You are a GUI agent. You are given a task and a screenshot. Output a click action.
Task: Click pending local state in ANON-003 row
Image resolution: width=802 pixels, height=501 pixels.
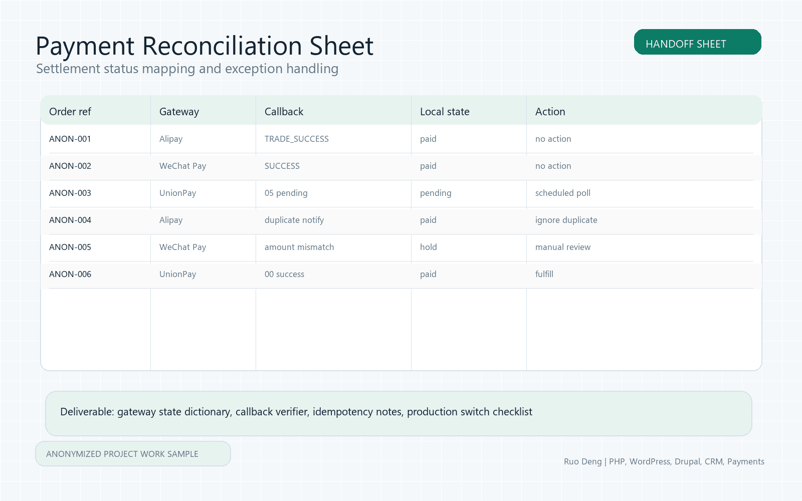point(436,193)
